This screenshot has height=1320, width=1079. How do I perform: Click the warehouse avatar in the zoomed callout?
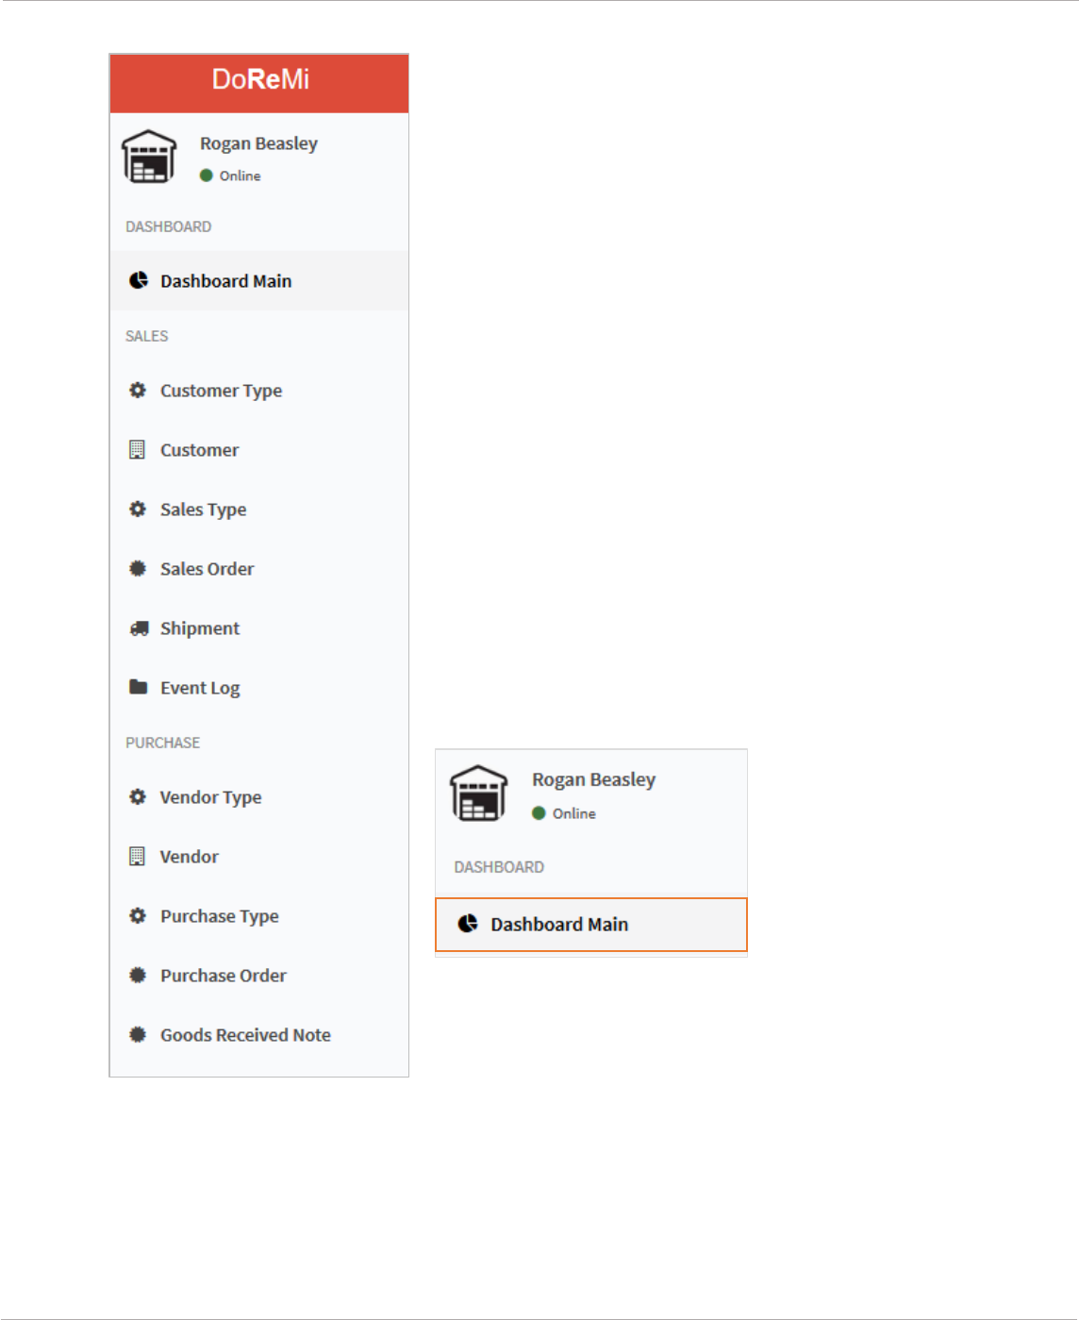point(479,793)
